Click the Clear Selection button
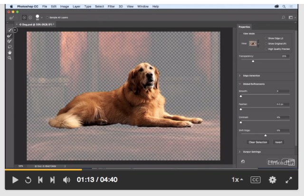 click(258, 142)
